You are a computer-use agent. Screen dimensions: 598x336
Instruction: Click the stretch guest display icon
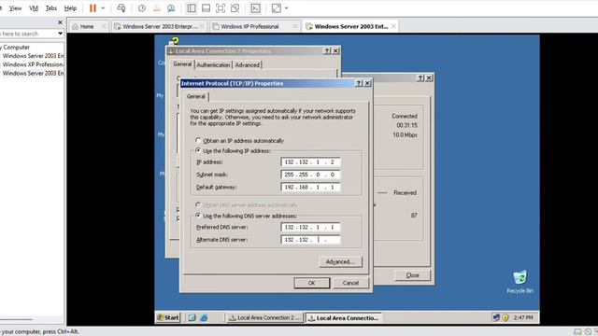(277, 8)
